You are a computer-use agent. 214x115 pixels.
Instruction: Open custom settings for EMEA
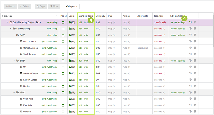178,61
